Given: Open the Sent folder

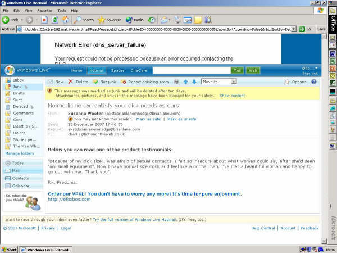Looking at the screenshot, I should [x=17, y=100].
